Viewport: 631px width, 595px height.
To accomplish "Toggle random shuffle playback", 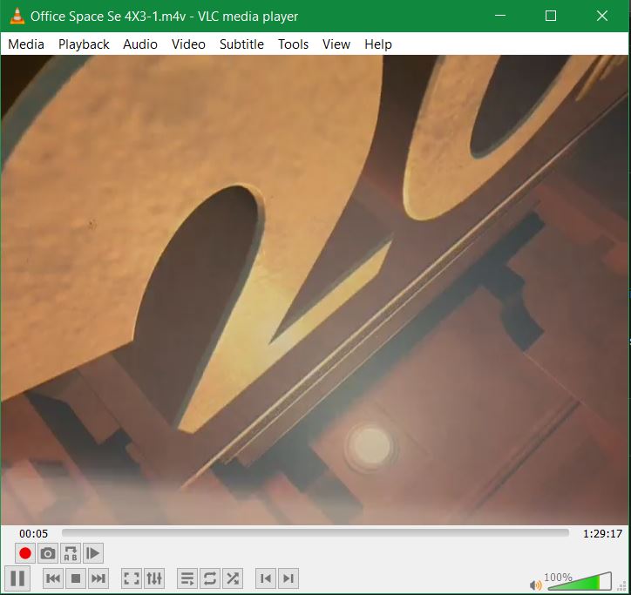I will click(233, 578).
